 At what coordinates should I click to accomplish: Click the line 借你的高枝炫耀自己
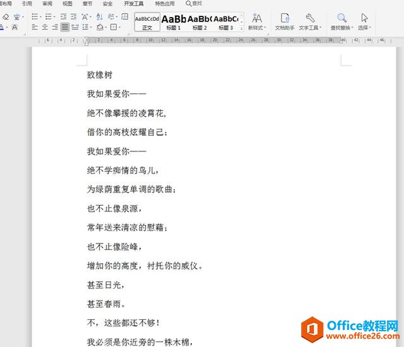pos(128,132)
